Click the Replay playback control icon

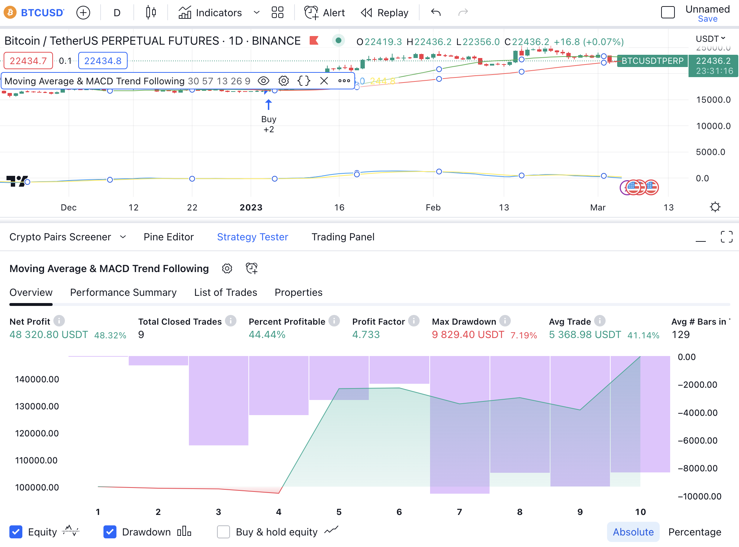tap(366, 13)
